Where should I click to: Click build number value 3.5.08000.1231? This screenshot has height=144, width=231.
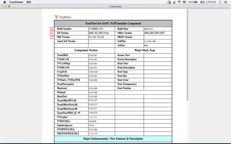(96, 29)
